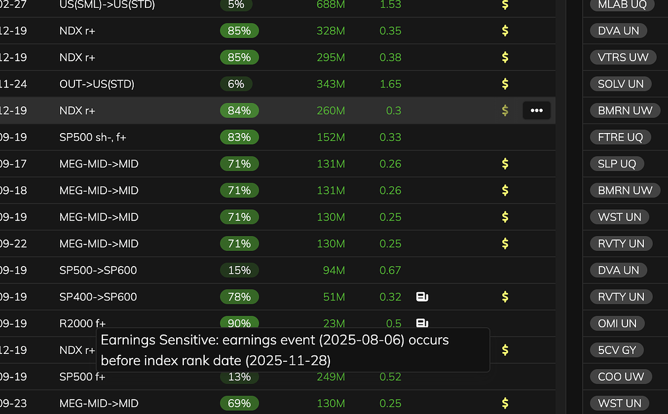Choose the 5CV GY ticker chip

616,350
